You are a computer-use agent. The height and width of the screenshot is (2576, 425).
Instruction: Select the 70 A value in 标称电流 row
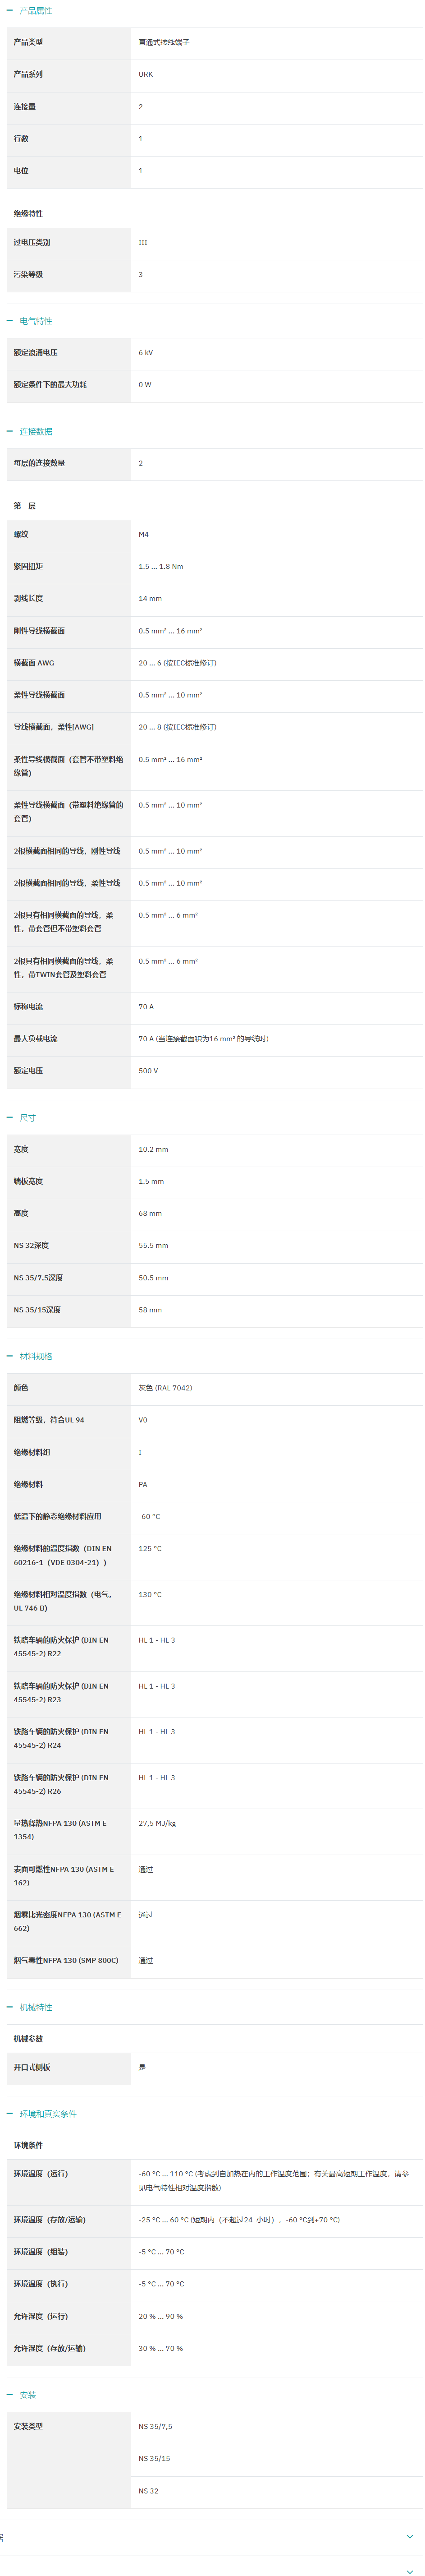146,1006
